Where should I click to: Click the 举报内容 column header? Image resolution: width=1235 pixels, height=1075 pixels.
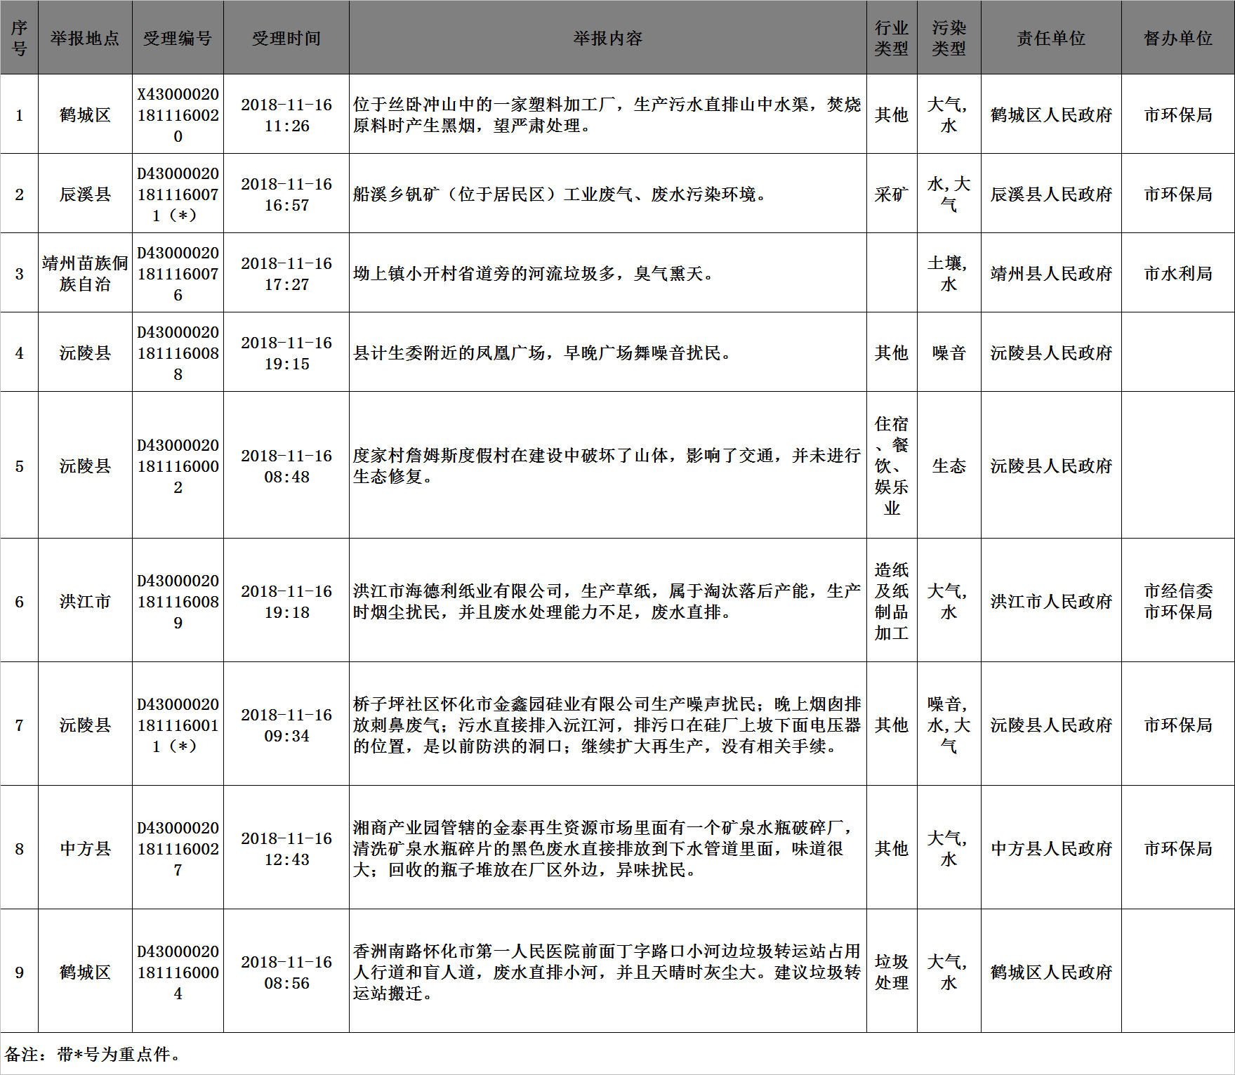[608, 38]
